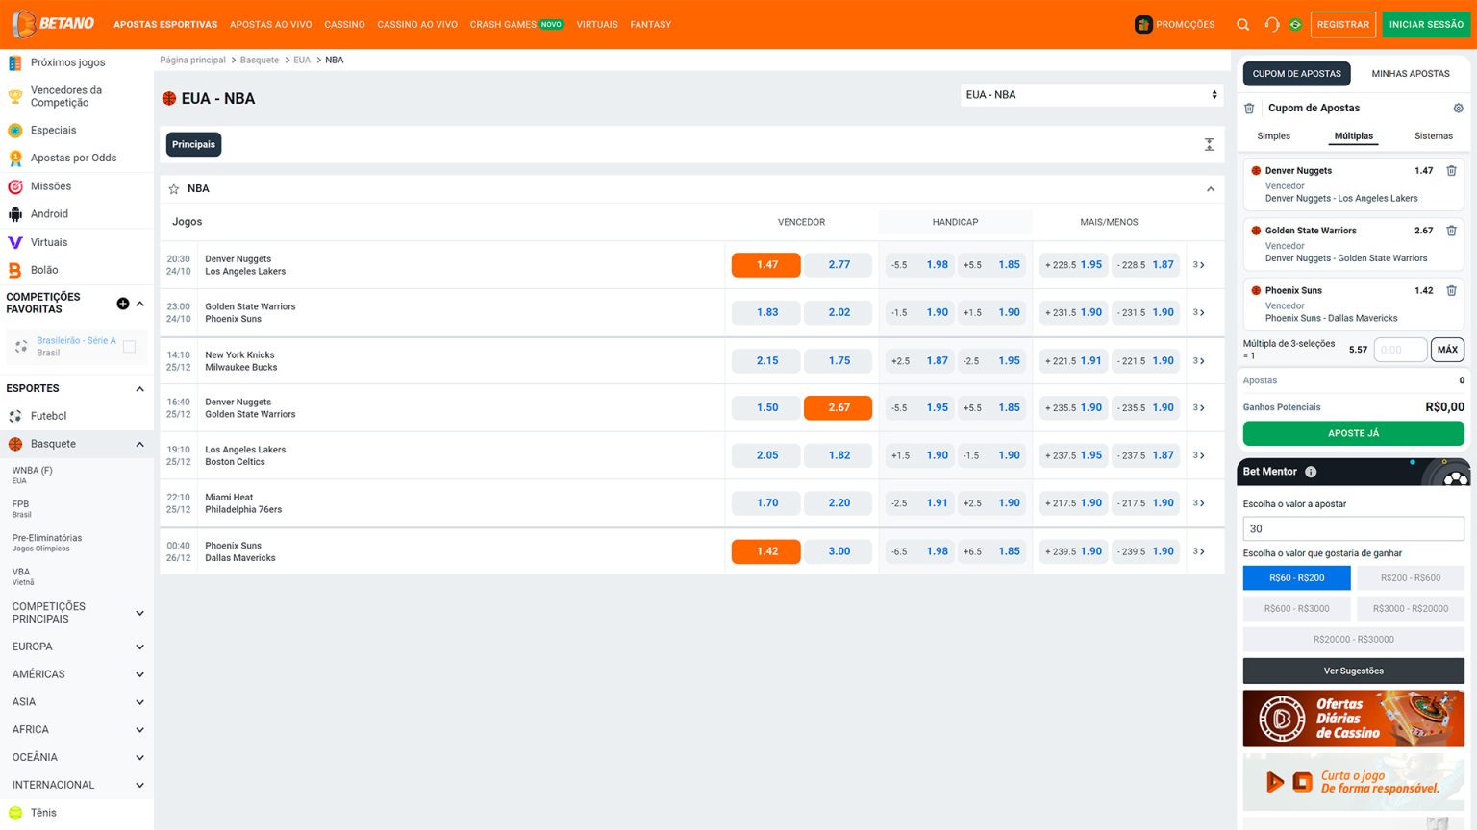Switch to Minhas Apostas tab
Viewport: 1477px width, 830px height.
point(1410,74)
